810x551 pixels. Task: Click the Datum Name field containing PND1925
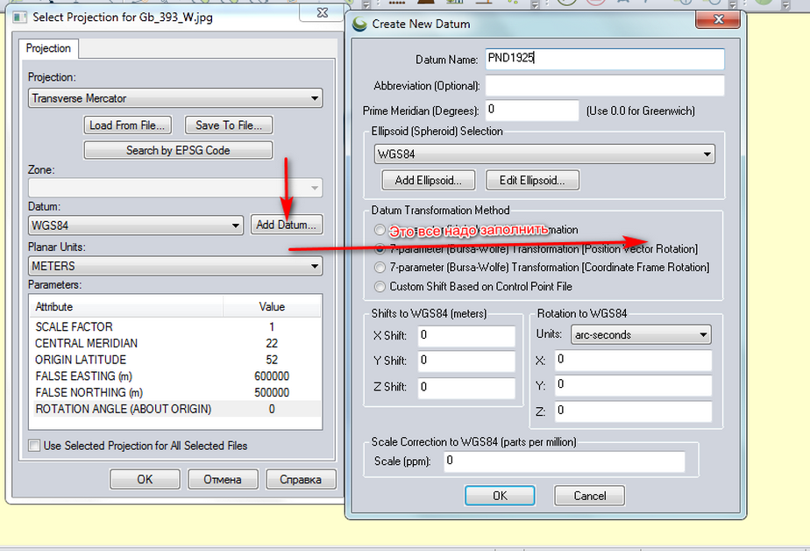point(605,59)
